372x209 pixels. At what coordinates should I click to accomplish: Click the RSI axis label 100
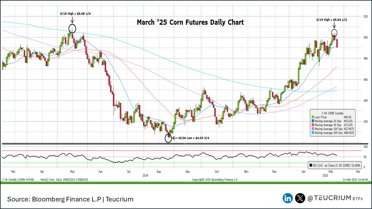click(x=365, y=147)
